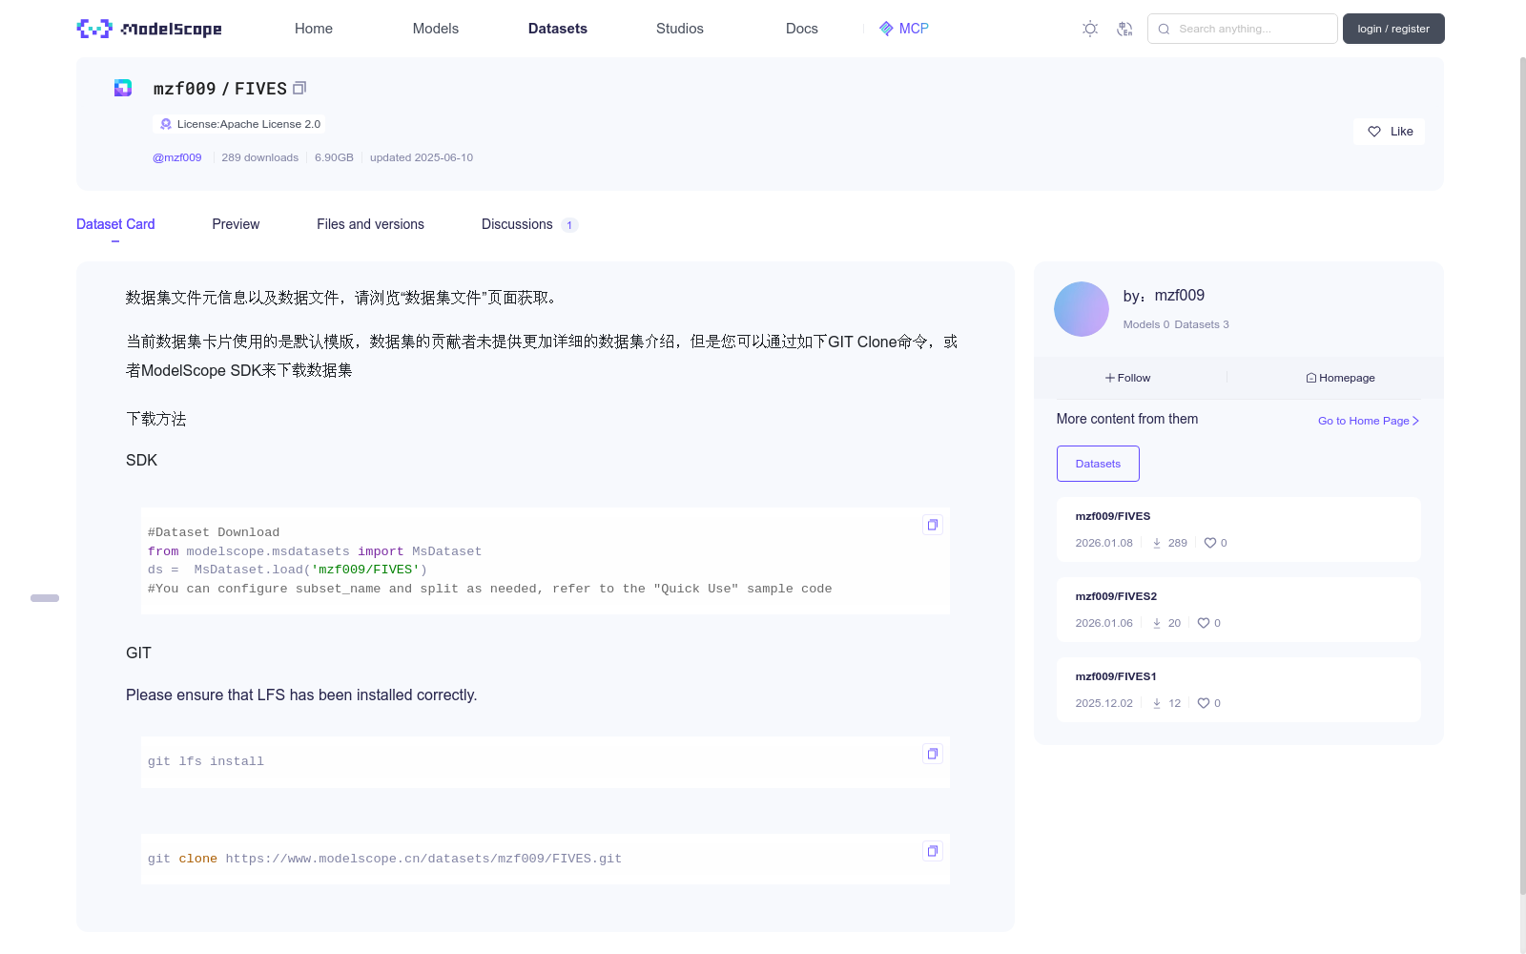Click the 2025.12.02 date on FIVES1 card

tap(1104, 703)
